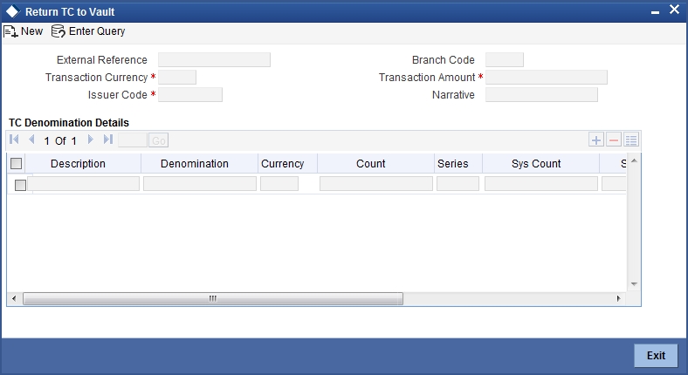The height and width of the screenshot is (375, 688).
Task: Jump to last denomination page
Action: (x=108, y=140)
